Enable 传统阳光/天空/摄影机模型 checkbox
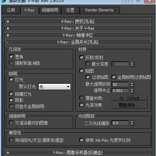Image resolution: width=156 pixels, height=156 pixels. tap(11, 140)
